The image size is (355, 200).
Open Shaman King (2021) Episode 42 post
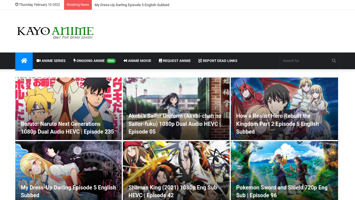(173, 191)
